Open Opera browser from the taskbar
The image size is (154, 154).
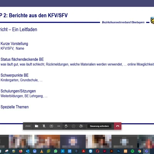tap(97, 151)
